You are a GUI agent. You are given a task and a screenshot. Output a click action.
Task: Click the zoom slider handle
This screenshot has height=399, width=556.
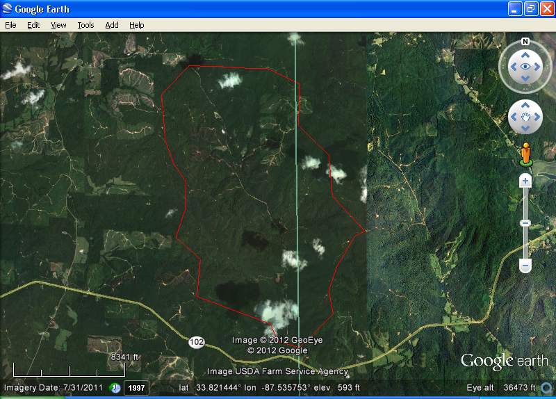[525, 223]
